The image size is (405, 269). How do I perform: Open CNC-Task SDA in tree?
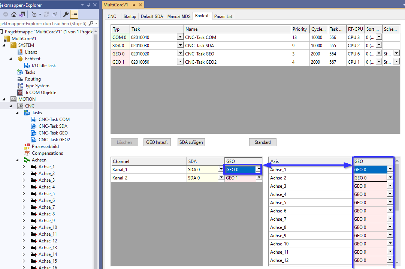pos(53,126)
